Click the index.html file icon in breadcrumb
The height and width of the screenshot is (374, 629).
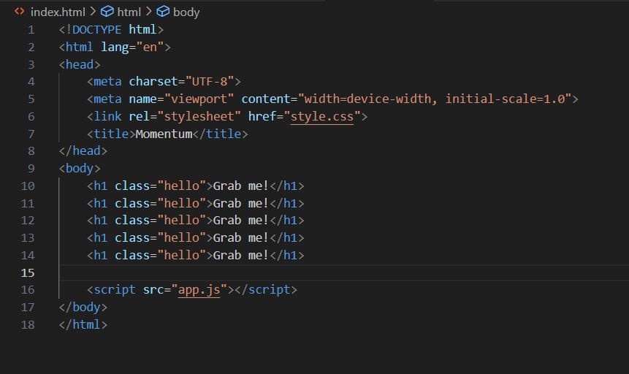[20, 12]
